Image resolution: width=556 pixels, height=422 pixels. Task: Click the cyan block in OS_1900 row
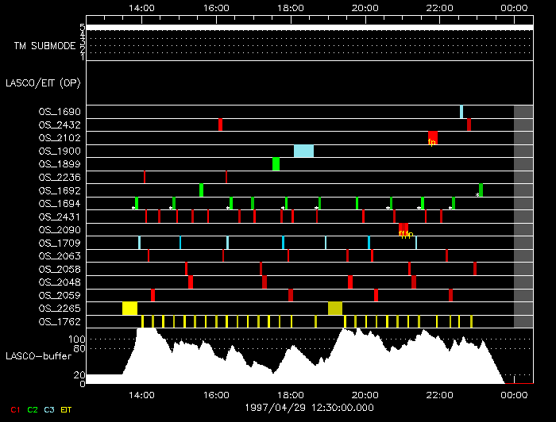coord(303,151)
